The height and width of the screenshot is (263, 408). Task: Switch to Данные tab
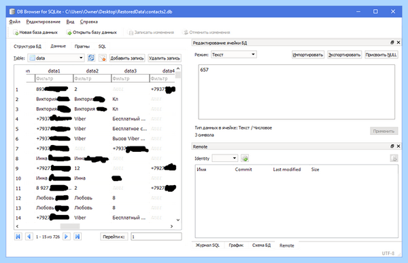click(58, 46)
